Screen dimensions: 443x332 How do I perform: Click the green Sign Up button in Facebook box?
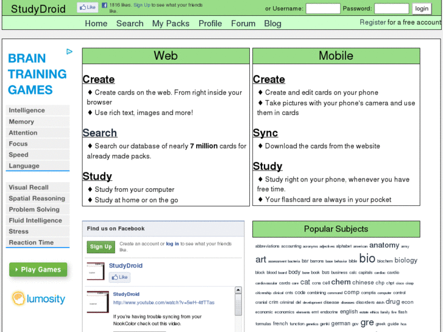coord(101,247)
